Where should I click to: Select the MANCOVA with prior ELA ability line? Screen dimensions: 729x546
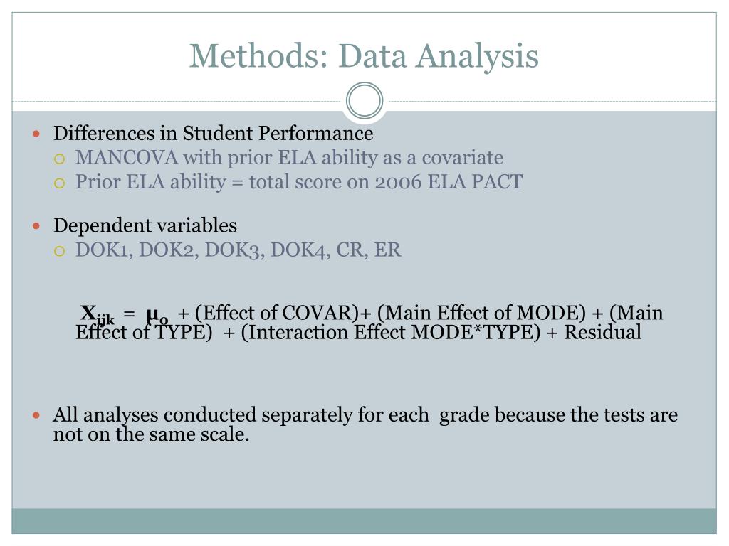click(289, 158)
